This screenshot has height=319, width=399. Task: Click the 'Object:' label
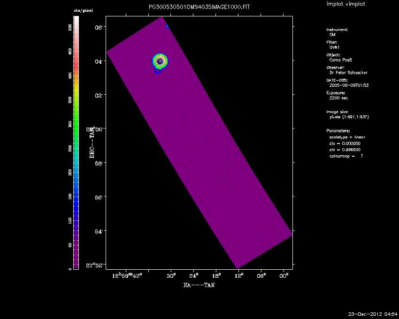333,55
